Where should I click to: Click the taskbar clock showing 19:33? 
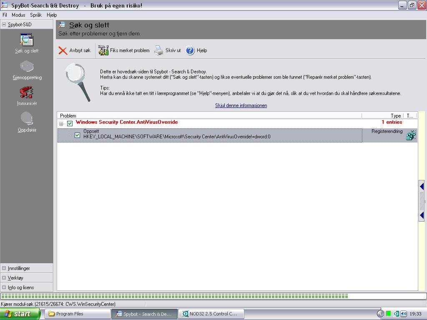tap(416, 314)
